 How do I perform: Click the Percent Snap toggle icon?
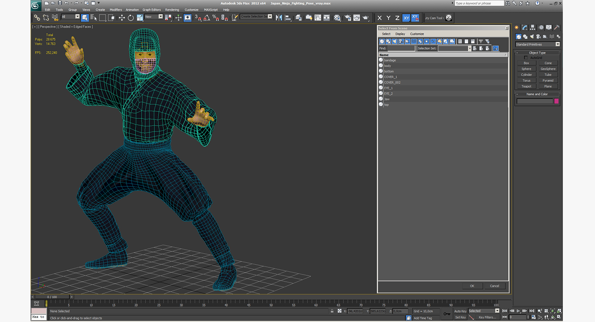[x=215, y=18]
